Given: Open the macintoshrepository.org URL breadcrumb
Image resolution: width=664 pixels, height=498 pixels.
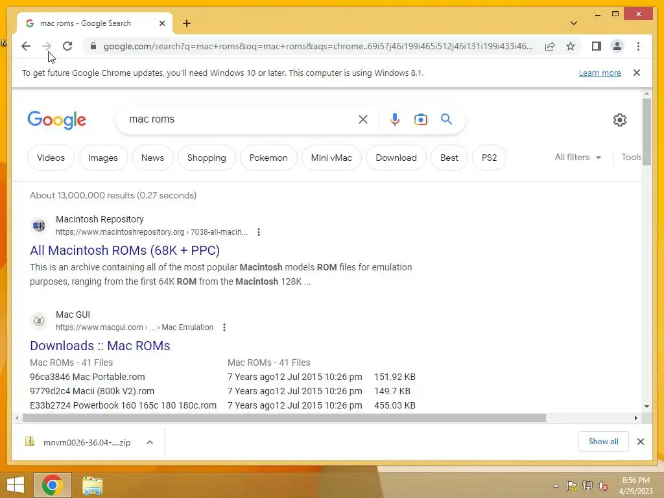Looking at the screenshot, I should tap(152, 232).
